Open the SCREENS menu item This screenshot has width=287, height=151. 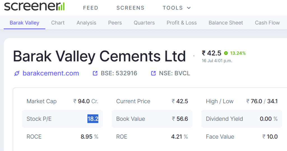pos(130,8)
